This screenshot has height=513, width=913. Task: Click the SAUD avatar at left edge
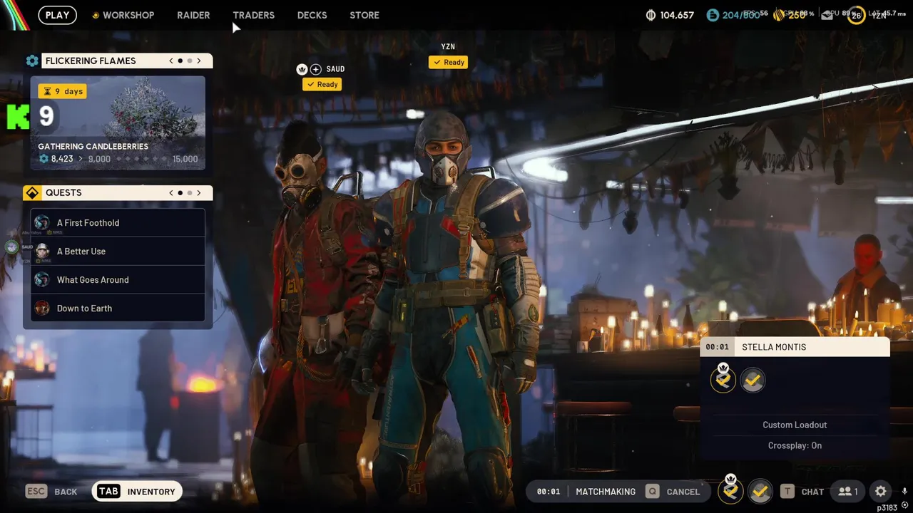(12, 247)
